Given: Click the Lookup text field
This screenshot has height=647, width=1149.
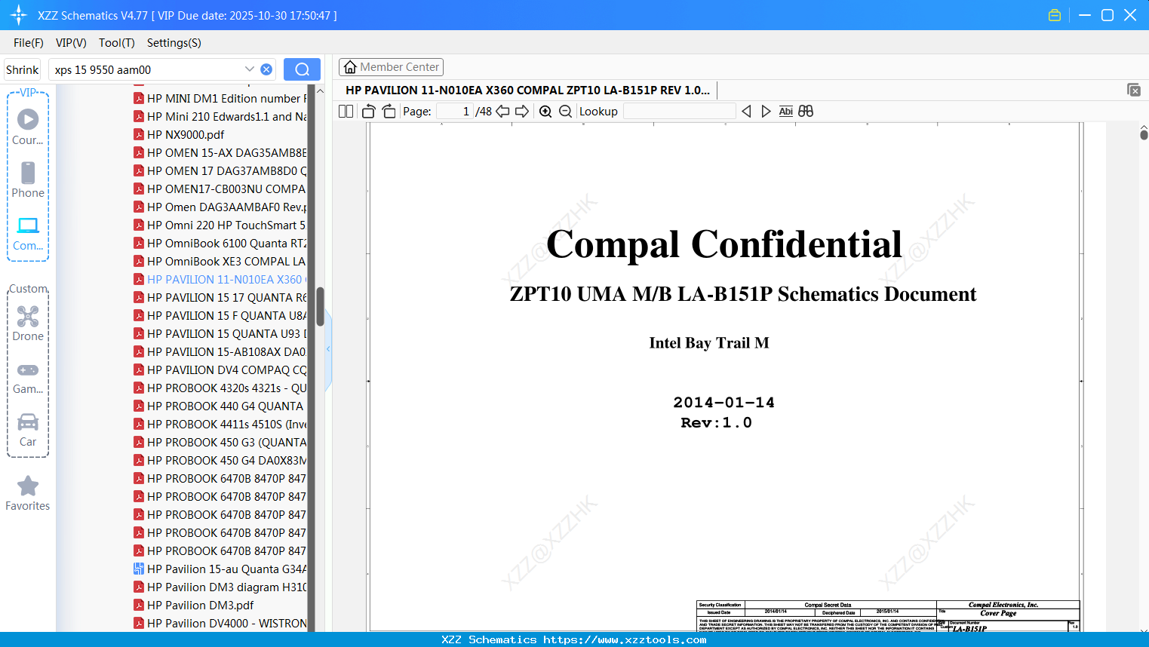Looking at the screenshot, I should [679, 112].
